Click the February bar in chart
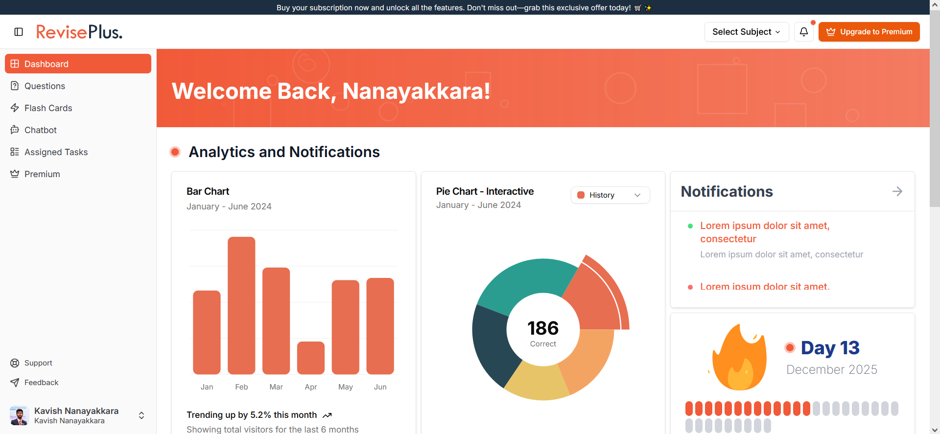 pyautogui.click(x=241, y=306)
